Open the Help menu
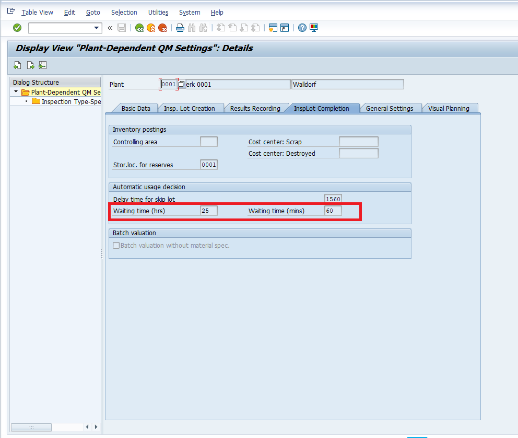This screenshot has height=438, width=518. 217,13
